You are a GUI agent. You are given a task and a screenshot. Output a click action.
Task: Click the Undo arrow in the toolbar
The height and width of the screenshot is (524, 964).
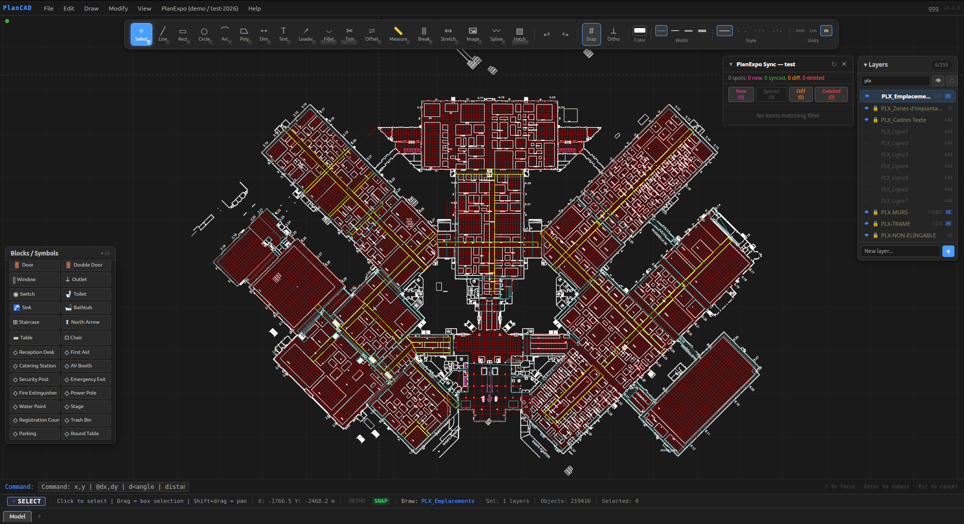[x=546, y=34]
